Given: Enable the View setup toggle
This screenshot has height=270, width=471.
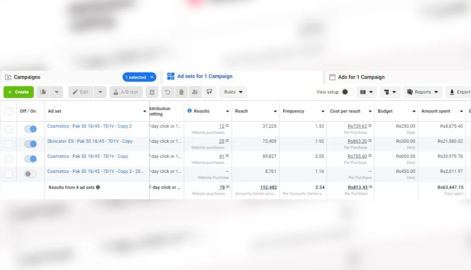Looking at the screenshot, I should (x=348, y=92).
